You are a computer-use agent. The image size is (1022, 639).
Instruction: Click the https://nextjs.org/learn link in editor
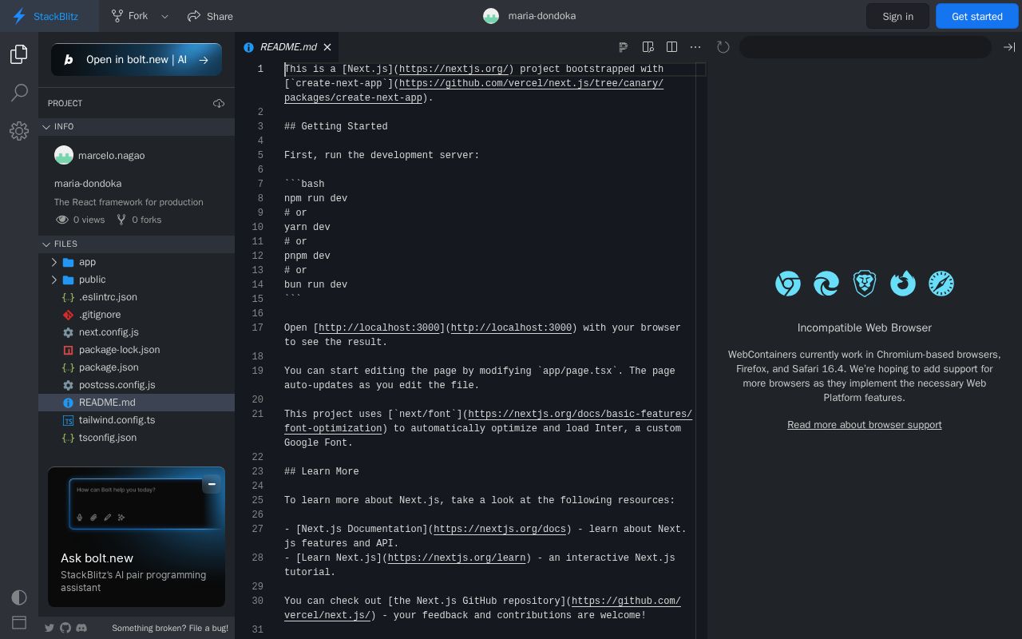point(457,558)
